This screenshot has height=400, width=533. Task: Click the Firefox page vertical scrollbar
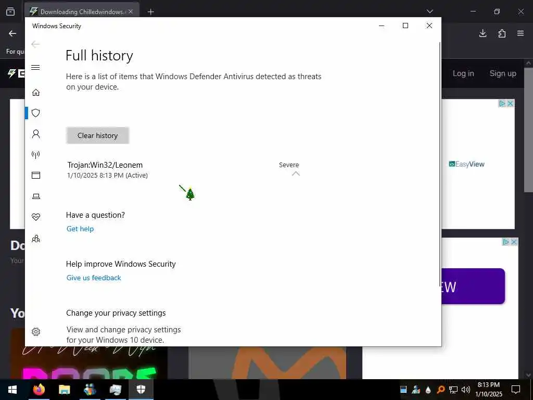click(x=528, y=129)
